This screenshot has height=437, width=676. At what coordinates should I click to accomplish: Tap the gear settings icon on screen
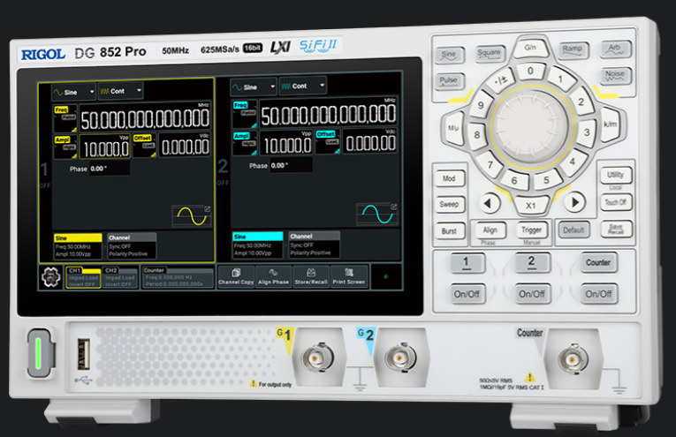pyautogui.click(x=51, y=277)
